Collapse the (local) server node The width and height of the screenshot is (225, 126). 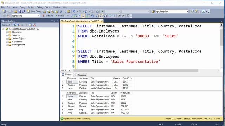(3, 29)
